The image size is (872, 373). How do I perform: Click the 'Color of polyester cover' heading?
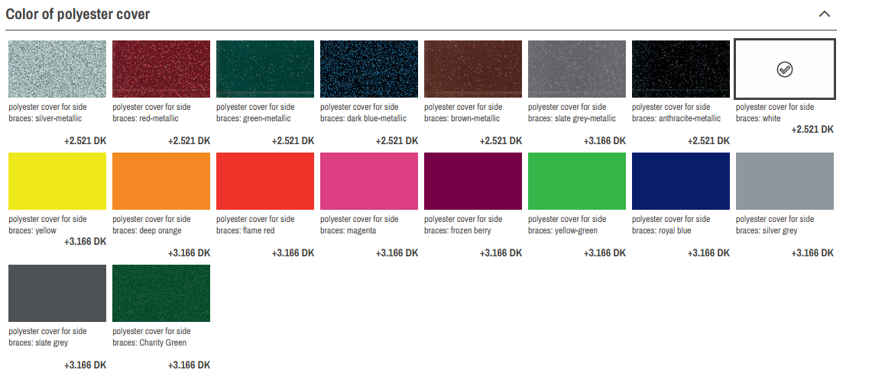coord(78,14)
